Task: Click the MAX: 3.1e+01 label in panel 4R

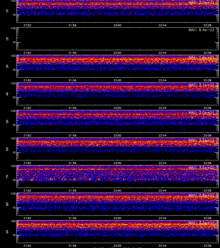Action: pyautogui.click(x=201, y=85)
